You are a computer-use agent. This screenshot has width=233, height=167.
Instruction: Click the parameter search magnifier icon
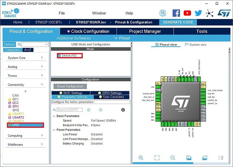pos(54,110)
